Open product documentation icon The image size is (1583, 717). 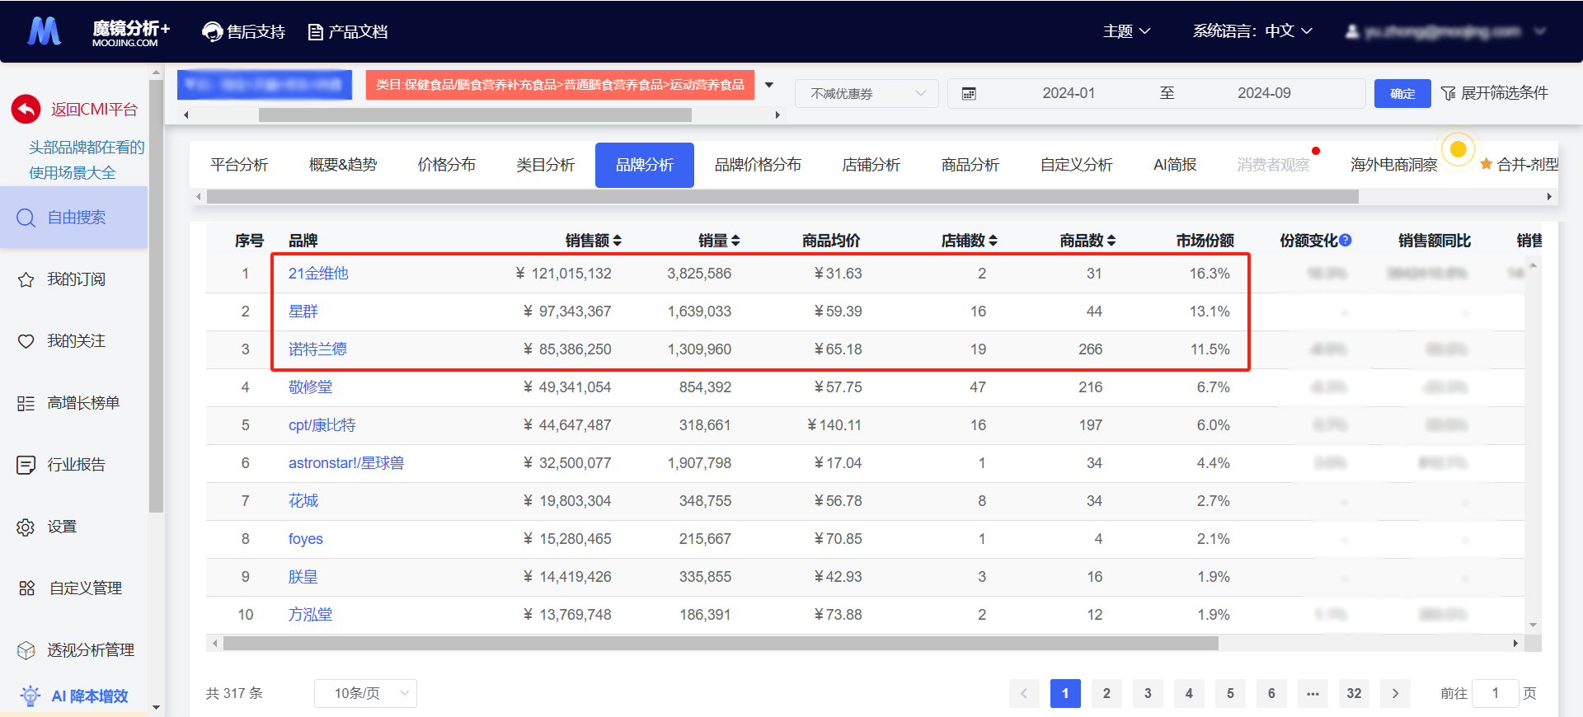pos(315,32)
